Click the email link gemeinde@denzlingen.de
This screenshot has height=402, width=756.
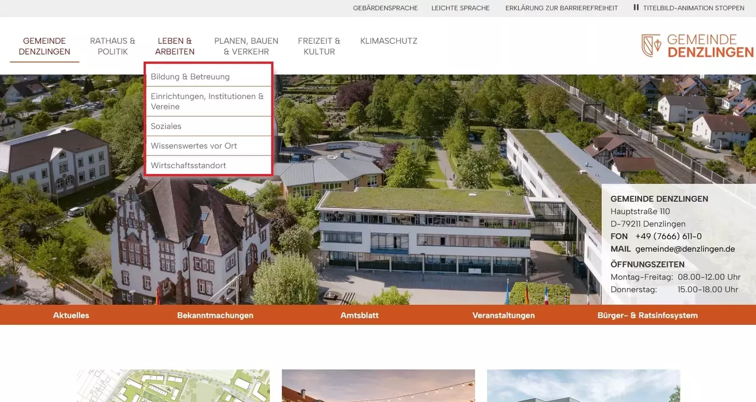685,249
